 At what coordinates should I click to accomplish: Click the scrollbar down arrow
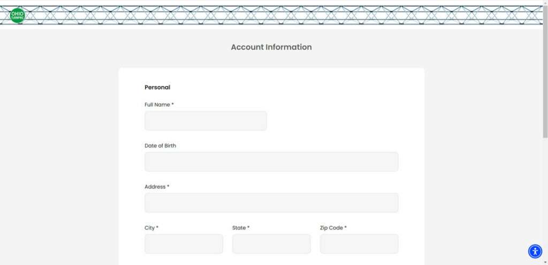(545, 262)
